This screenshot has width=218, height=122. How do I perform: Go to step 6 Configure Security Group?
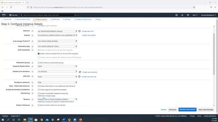(82, 19)
